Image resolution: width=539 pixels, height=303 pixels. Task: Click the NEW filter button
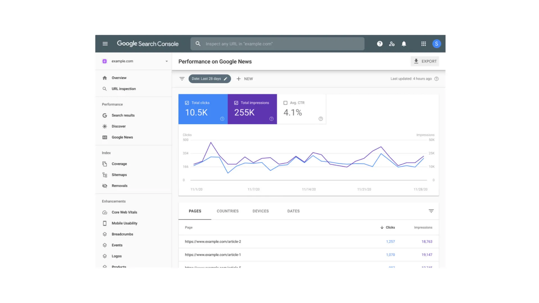(245, 79)
